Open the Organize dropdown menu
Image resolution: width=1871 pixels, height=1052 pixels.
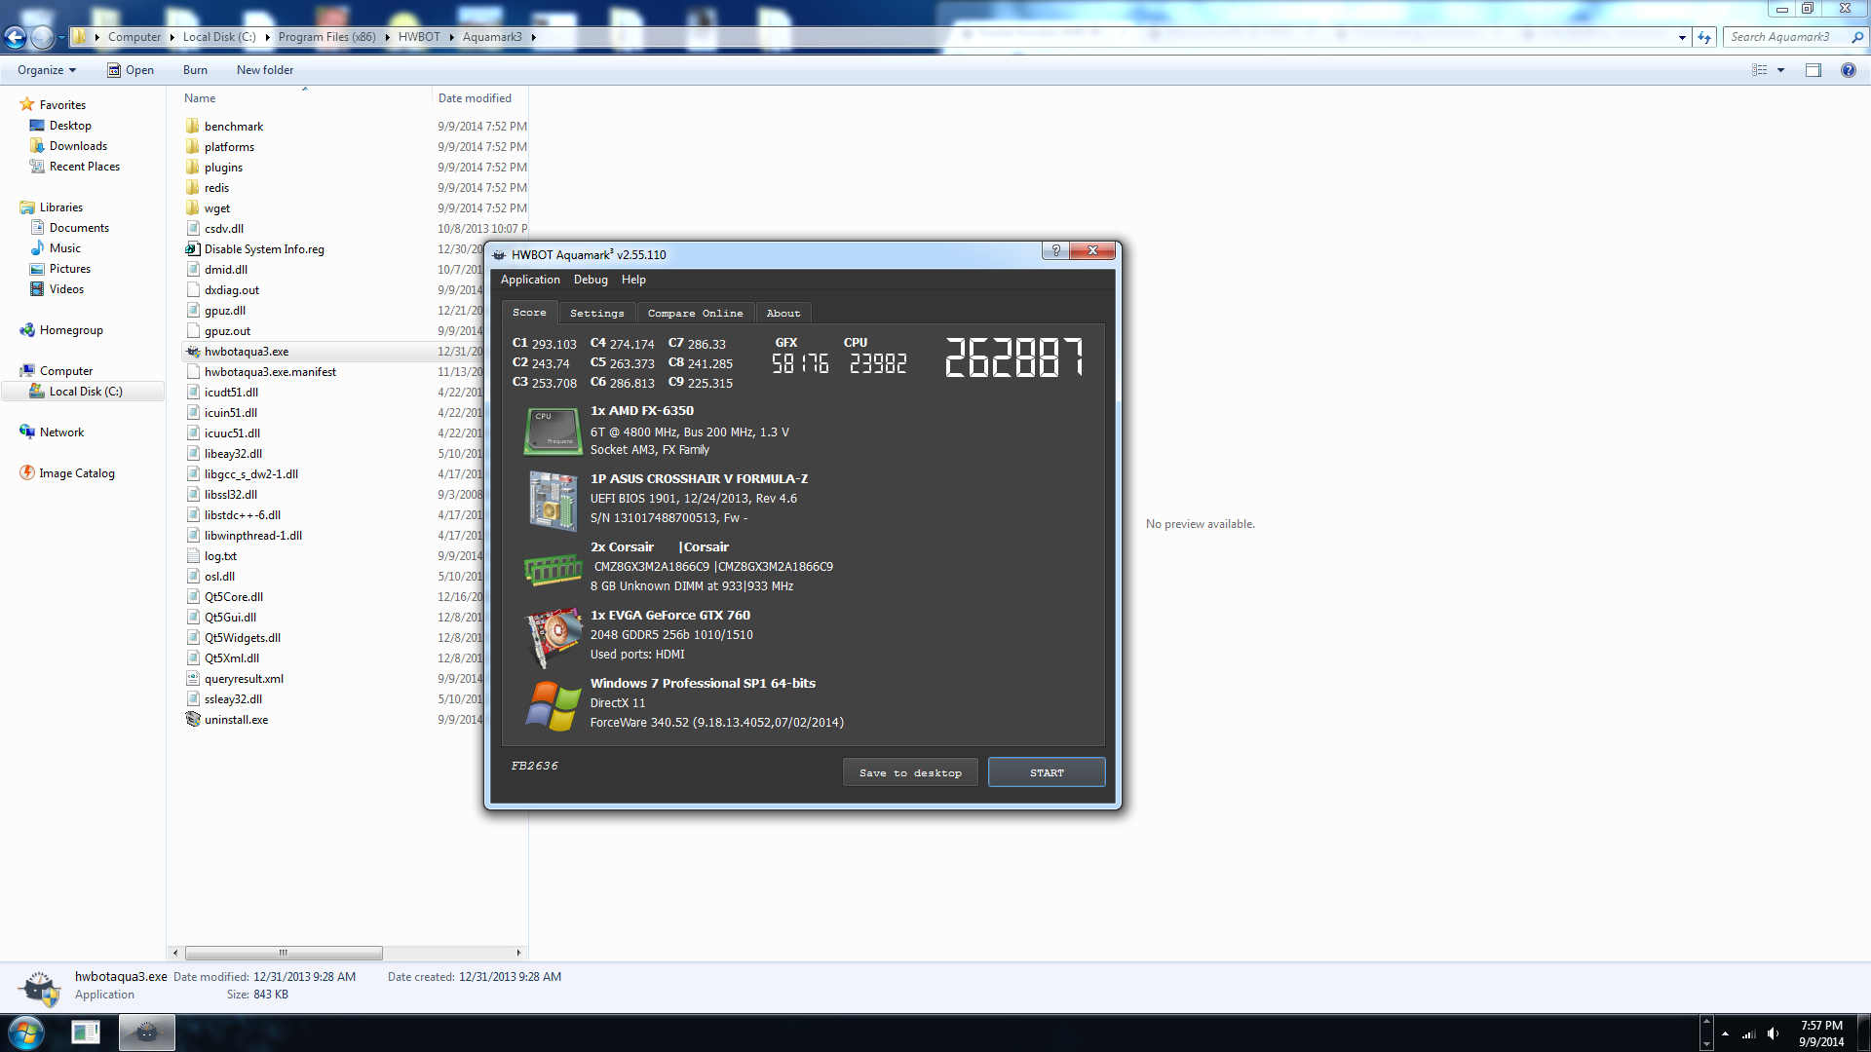coord(47,70)
